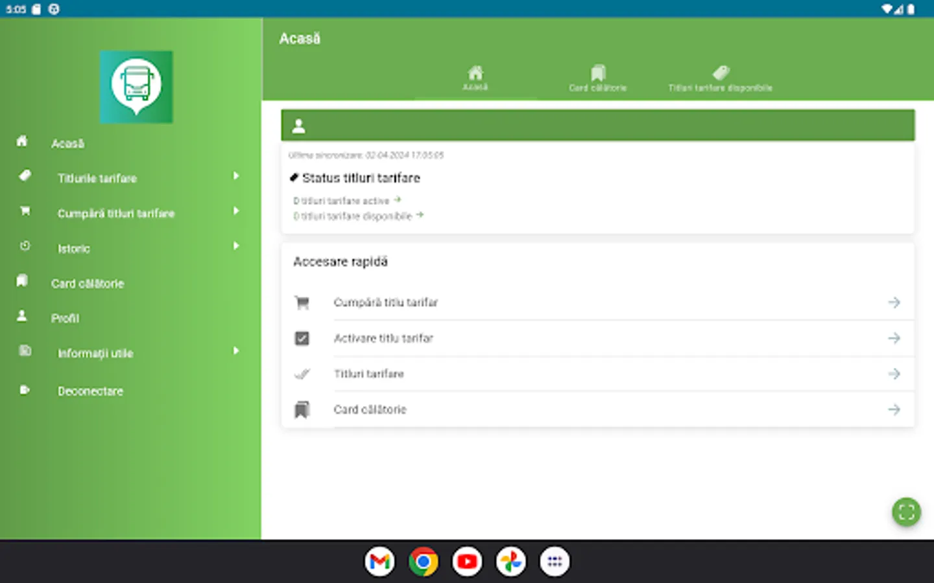This screenshot has height=583, width=934.
Task: Click the checkmark icon beside Activare titlu tarifar
Action: pos(302,337)
